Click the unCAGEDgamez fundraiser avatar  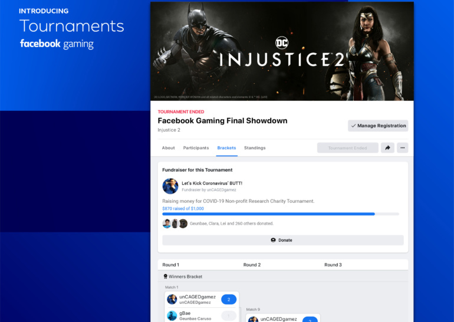tap(170, 186)
